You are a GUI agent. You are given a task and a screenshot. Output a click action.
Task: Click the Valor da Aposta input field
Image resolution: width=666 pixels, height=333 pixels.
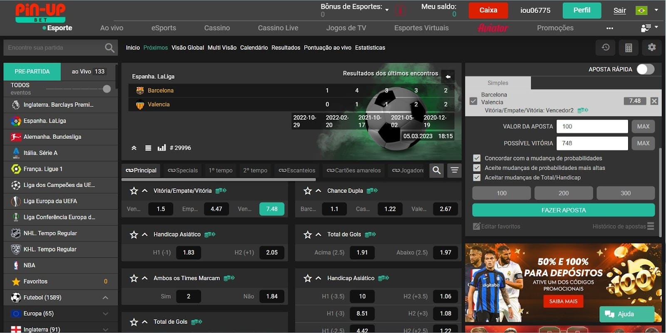click(592, 126)
